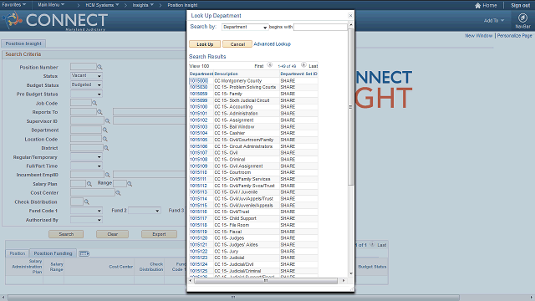Open the Incumbent EmplID lookup magnifier
The image size is (535, 301).
(x=108, y=175)
